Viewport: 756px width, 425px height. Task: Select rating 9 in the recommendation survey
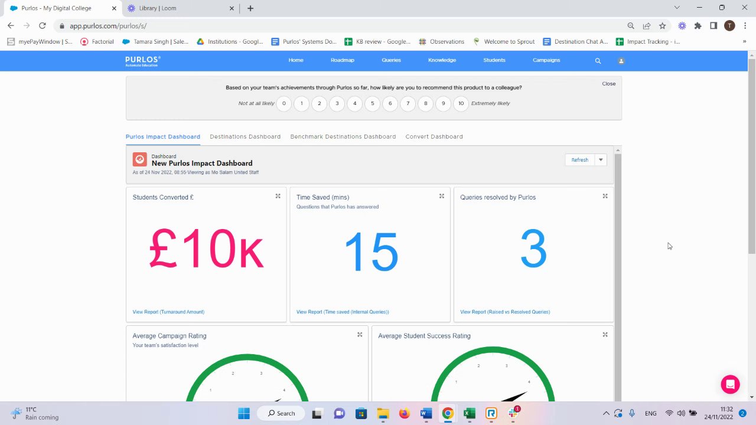pyautogui.click(x=443, y=103)
